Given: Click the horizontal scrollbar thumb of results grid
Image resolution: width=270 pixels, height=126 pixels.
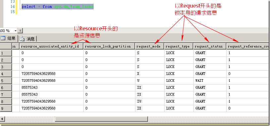Looking at the screenshot, I should click(101, 119).
